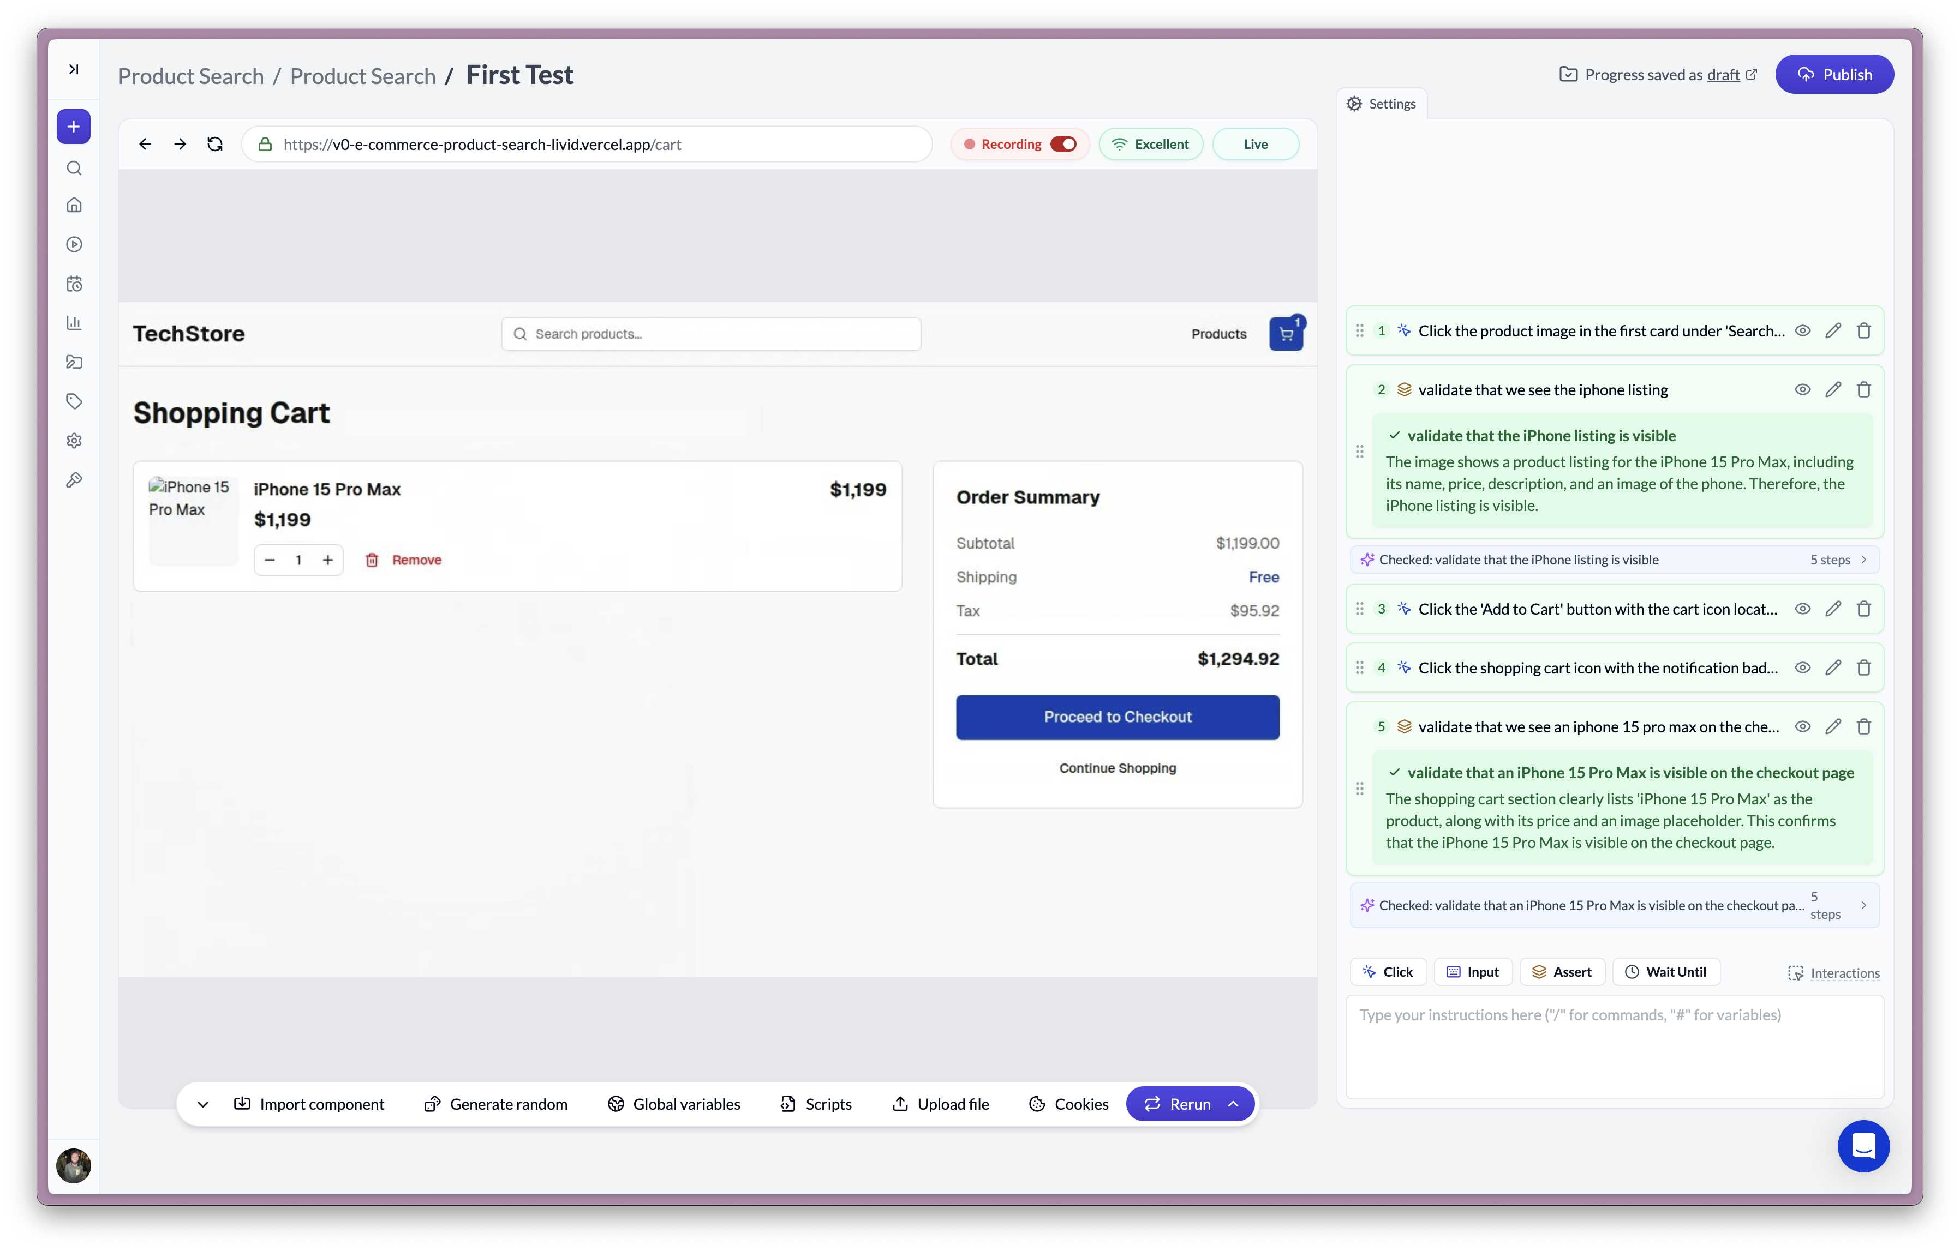
Task: Increase iPhone quantity with plus stepper
Action: tap(327, 560)
